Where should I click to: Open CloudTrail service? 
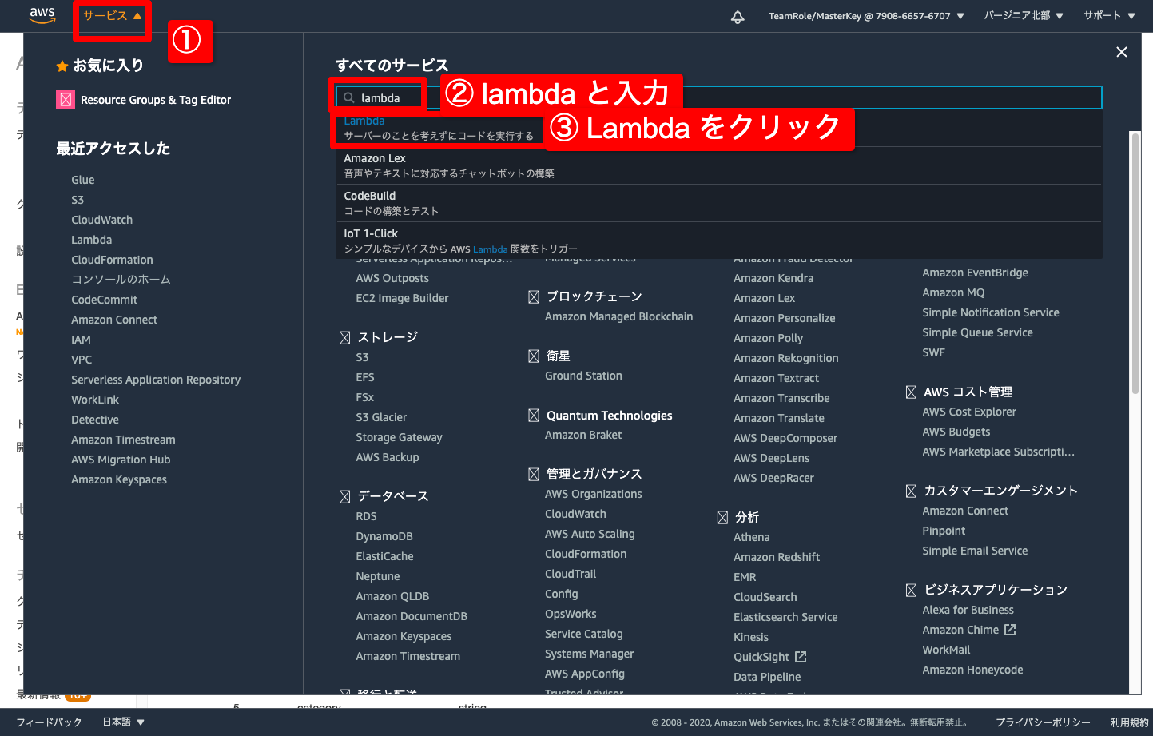(571, 574)
